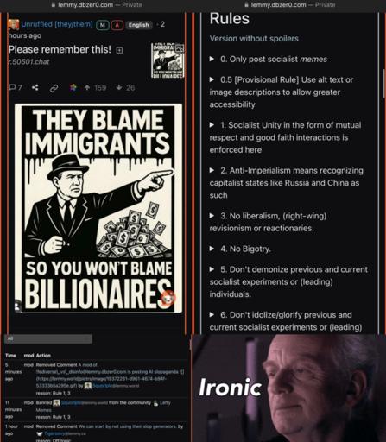The width and height of the screenshot is (386, 442).
Task: Expand the image with plus box icon
Action: pyautogui.click(x=119, y=50)
